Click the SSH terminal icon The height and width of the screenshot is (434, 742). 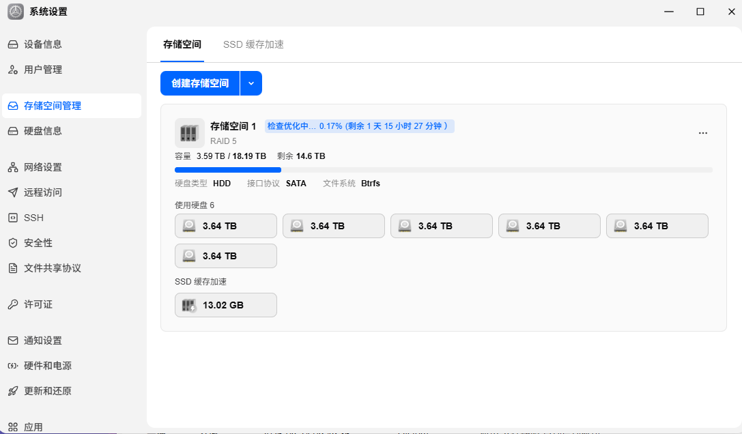click(x=13, y=218)
